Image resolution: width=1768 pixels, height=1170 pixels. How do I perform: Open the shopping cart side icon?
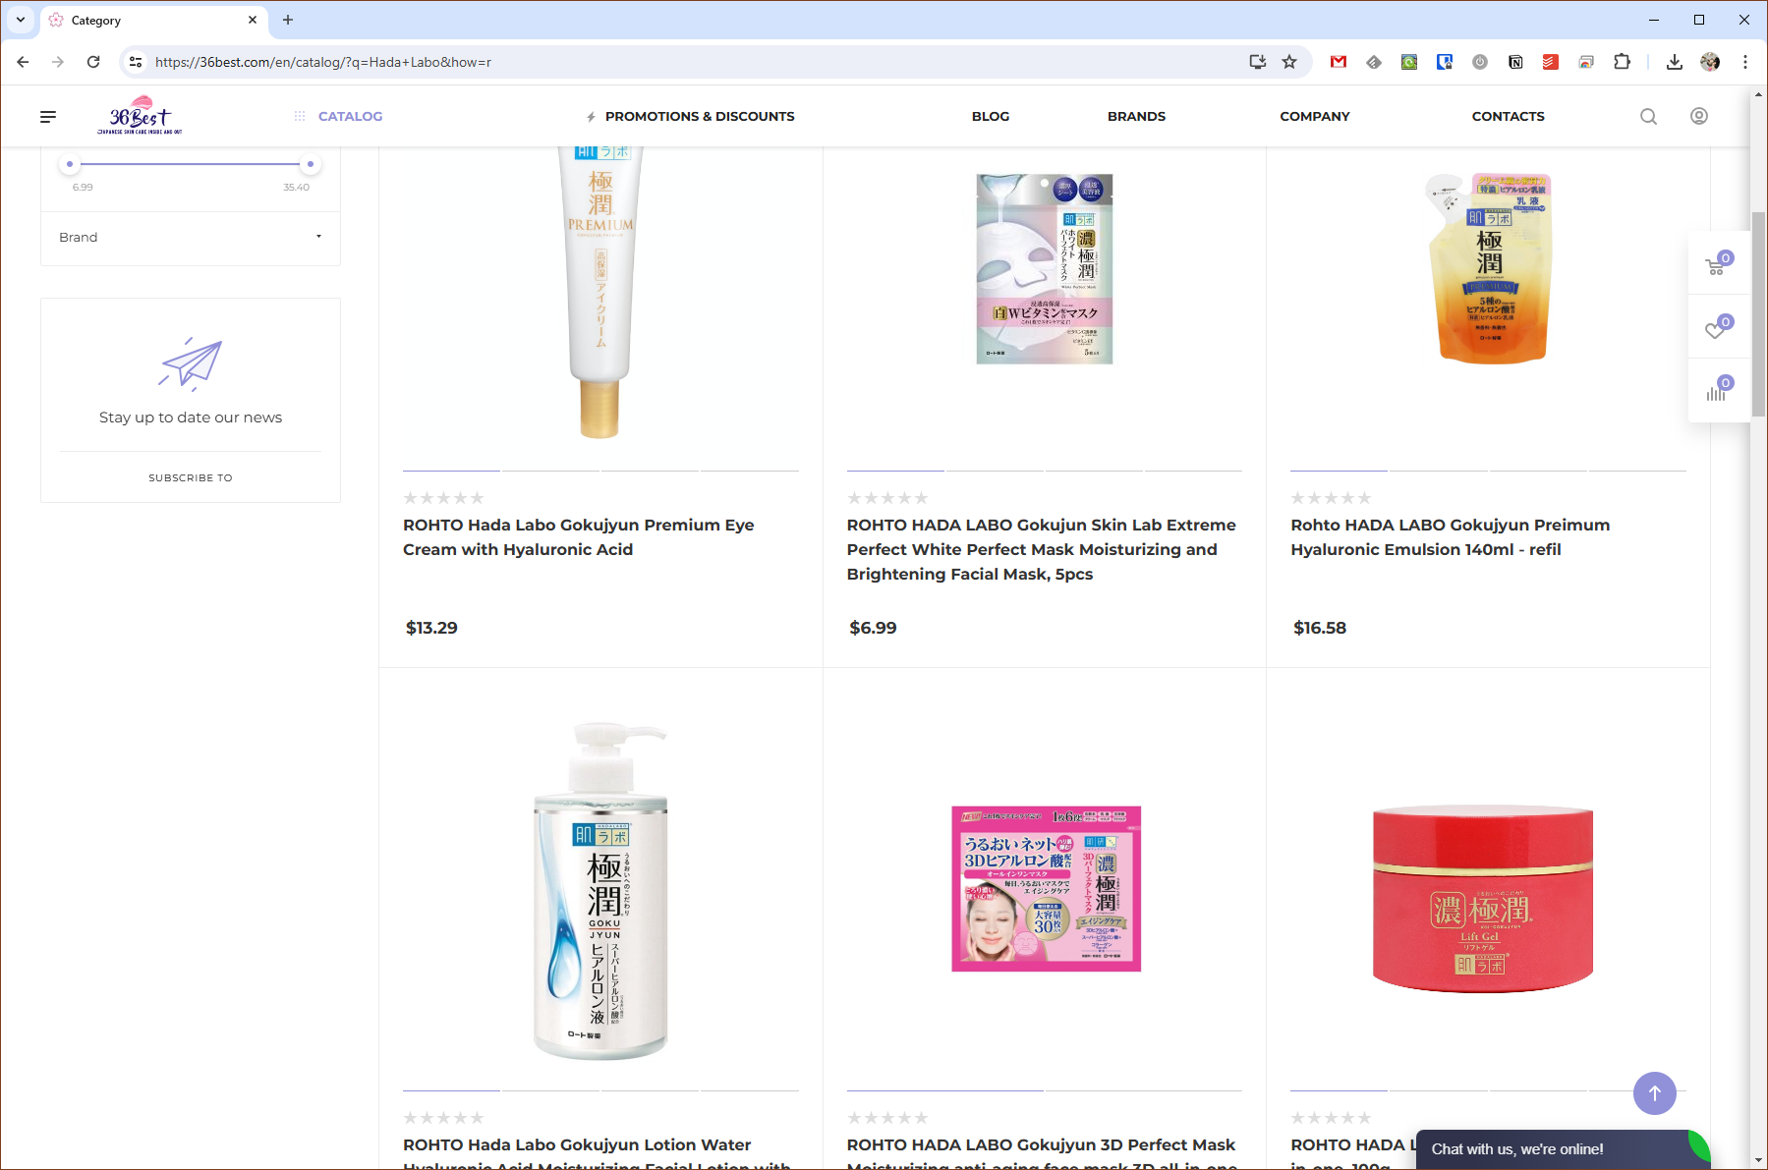click(x=1718, y=264)
